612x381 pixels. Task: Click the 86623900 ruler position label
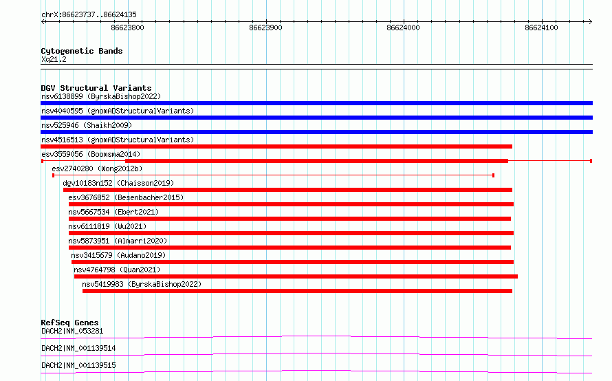pos(265,28)
